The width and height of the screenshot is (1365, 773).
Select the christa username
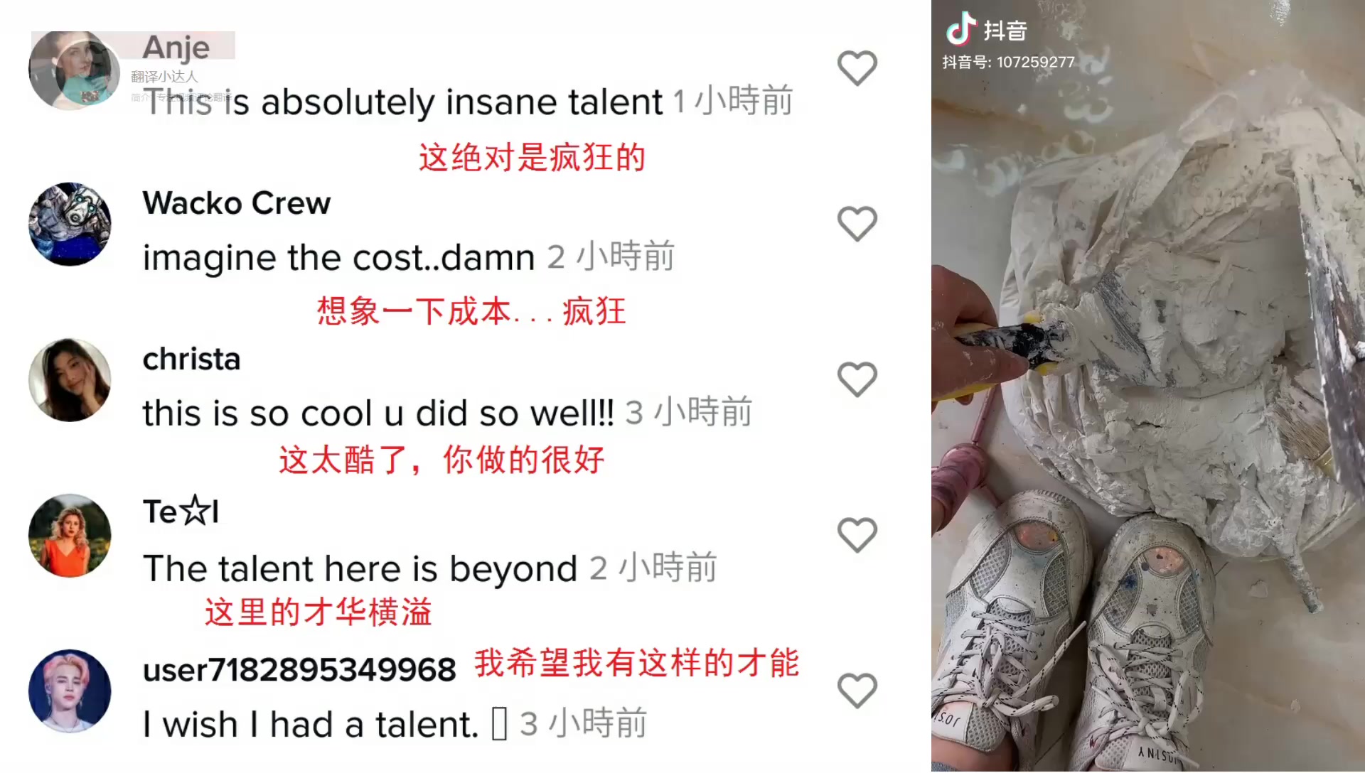coord(191,360)
